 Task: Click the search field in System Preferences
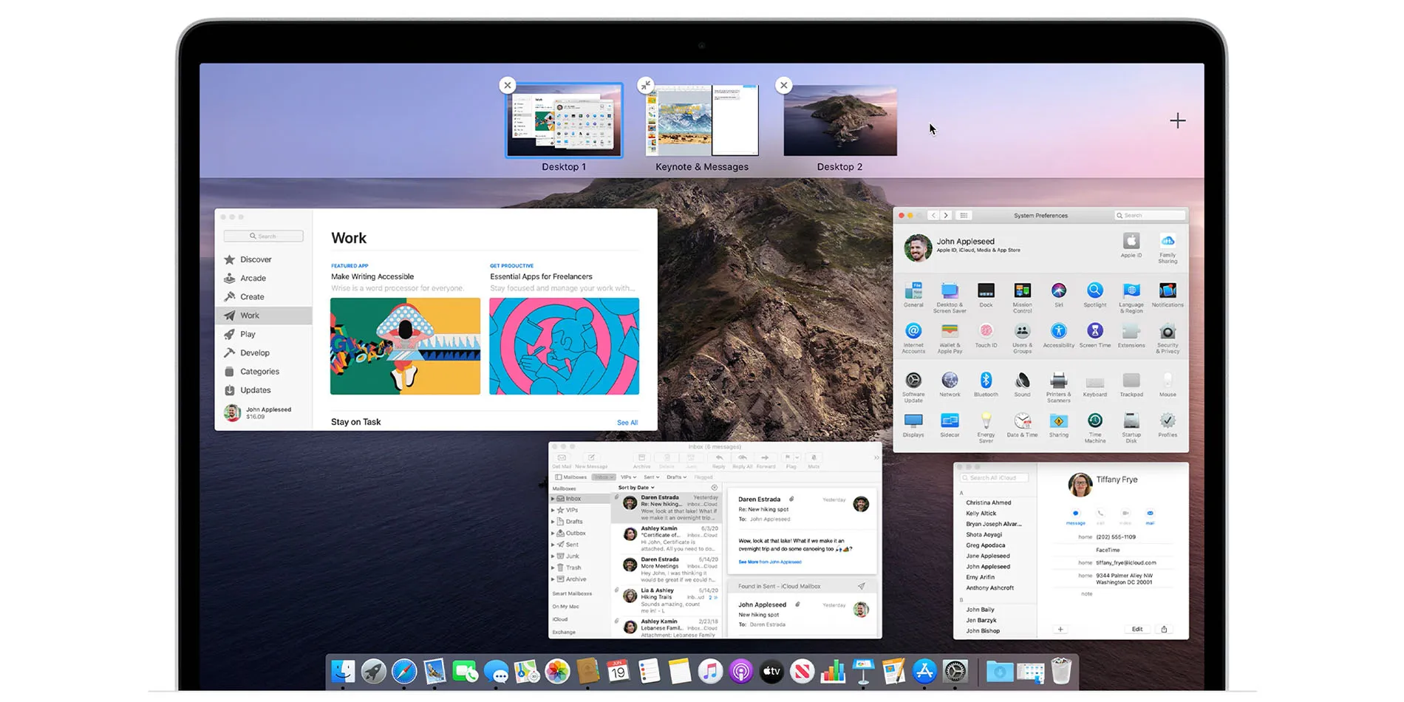coord(1150,216)
